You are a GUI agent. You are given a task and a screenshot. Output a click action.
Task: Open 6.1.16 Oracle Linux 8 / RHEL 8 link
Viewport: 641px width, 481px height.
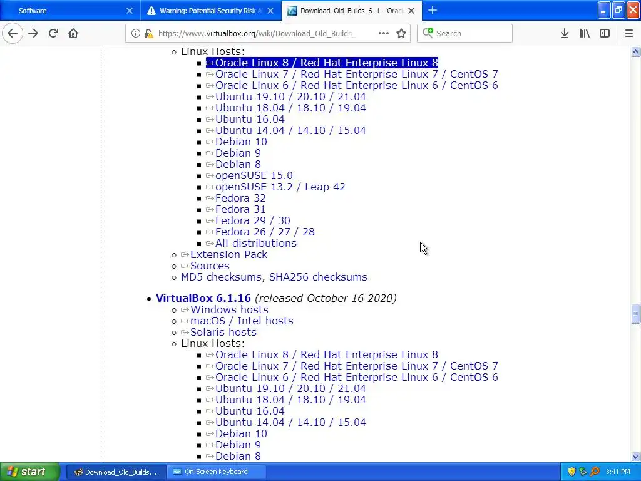tap(326, 354)
